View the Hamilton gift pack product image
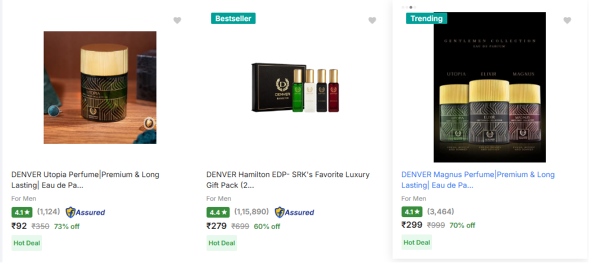Image resolution: width=589 pixels, height=263 pixels. coord(295,91)
